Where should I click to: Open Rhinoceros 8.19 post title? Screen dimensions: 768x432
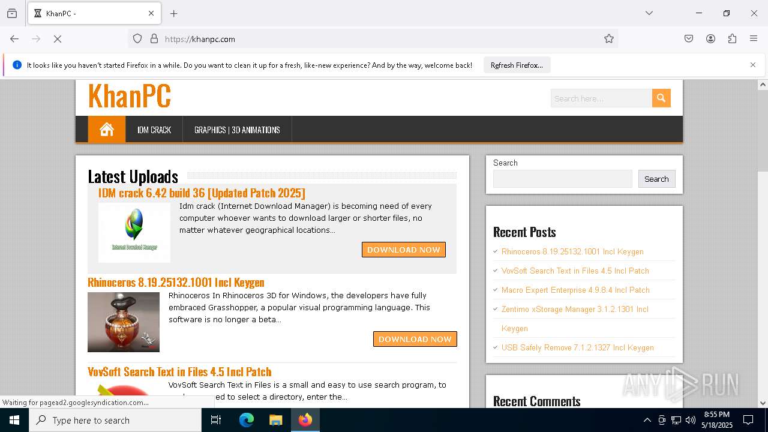(176, 283)
